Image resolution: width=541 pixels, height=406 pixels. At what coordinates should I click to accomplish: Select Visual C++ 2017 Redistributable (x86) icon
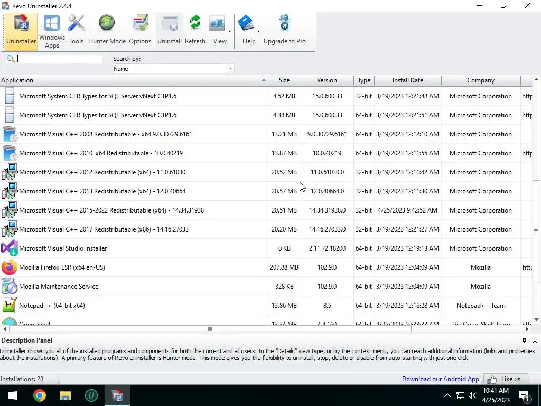(10, 229)
